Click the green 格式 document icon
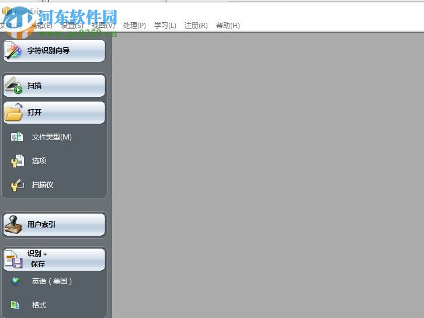Screen dimensions: 424x318 pyautogui.click(x=15, y=305)
